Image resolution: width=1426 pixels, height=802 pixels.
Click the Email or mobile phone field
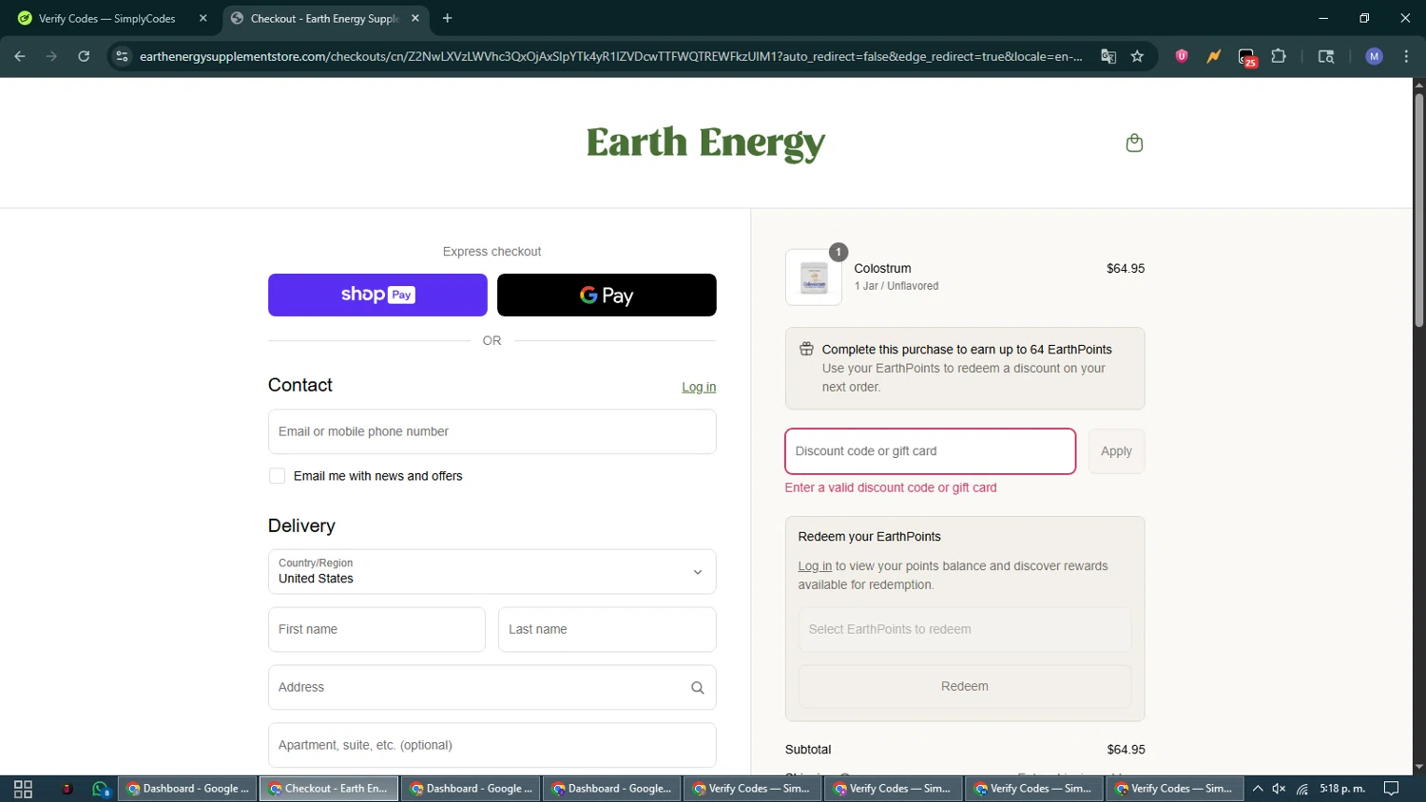pos(491,431)
